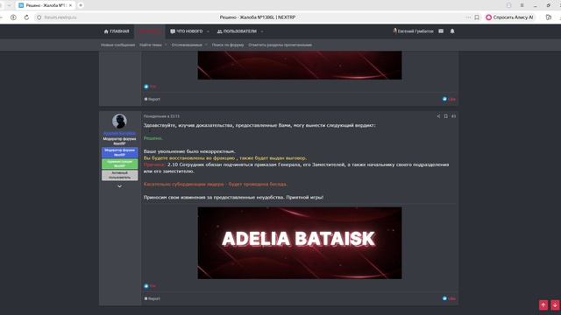The width and height of the screenshot is (561, 315).
Task: Open a new browser tab with plus
Action: tap(81, 5)
